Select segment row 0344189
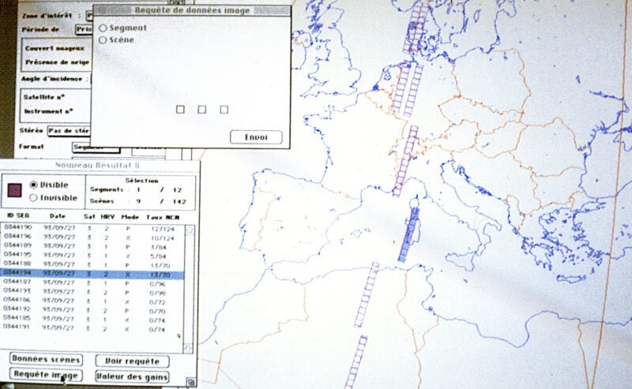Viewport: 632px width, 389px height. (92, 246)
